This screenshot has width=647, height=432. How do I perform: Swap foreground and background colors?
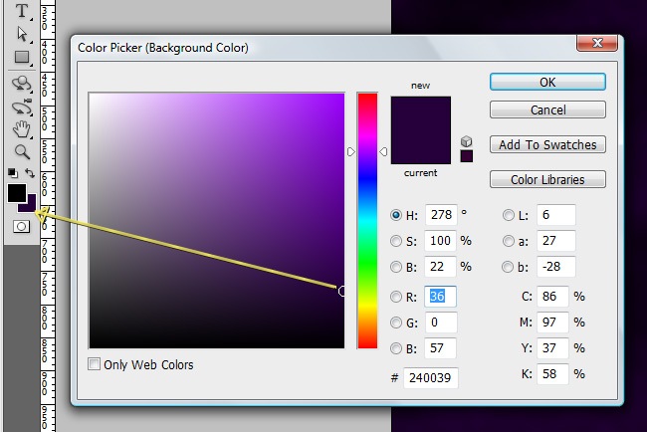pyautogui.click(x=31, y=173)
